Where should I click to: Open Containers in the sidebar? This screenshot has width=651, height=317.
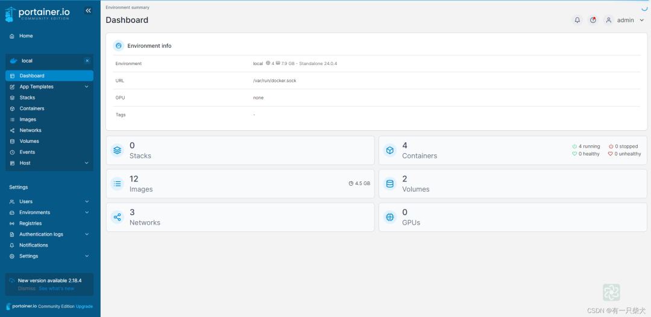pyautogui.click(x=31, y=108)
